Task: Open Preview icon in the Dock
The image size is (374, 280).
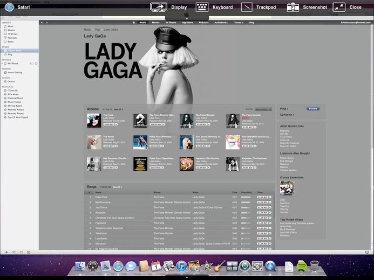Action: 169,266
